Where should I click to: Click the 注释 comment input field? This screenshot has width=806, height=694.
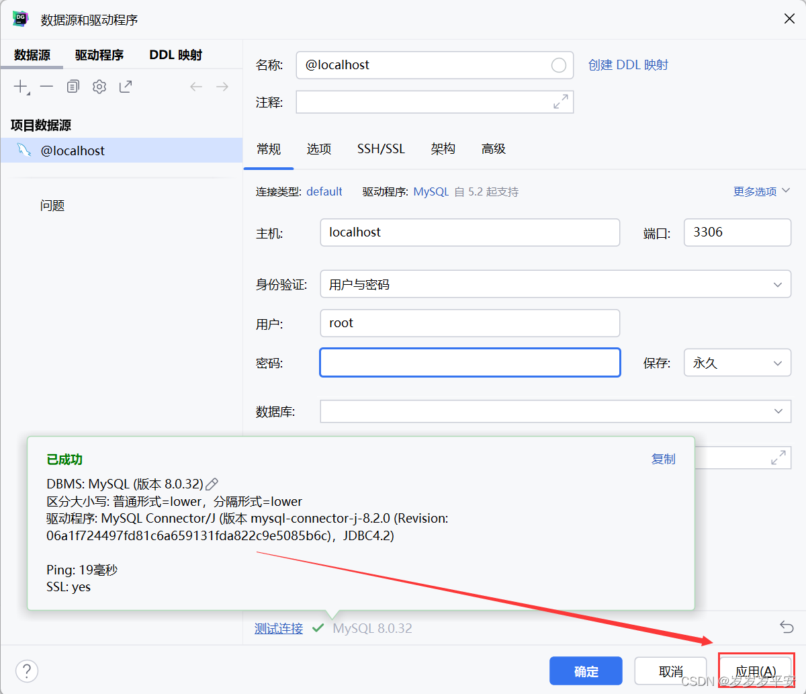[435, 101]
